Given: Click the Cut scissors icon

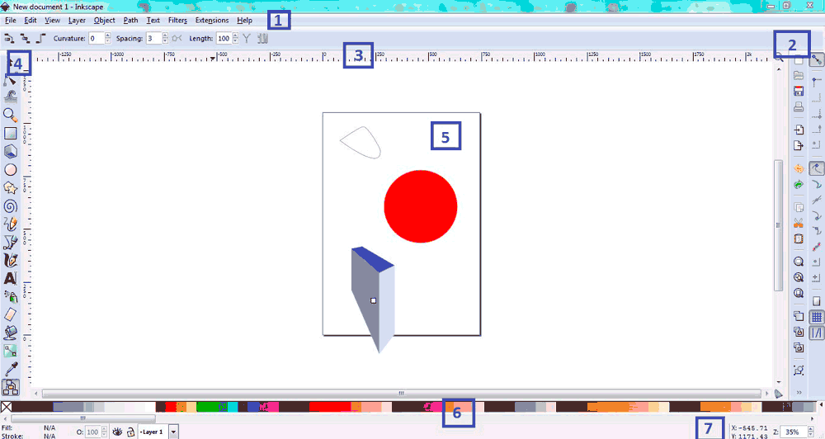Looking at the screenshot, I should tap(799, 223).
